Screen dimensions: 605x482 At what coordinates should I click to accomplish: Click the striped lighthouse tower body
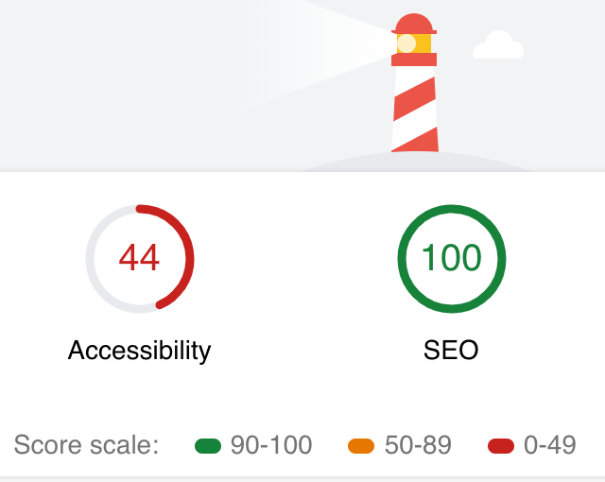click(415, 109)
